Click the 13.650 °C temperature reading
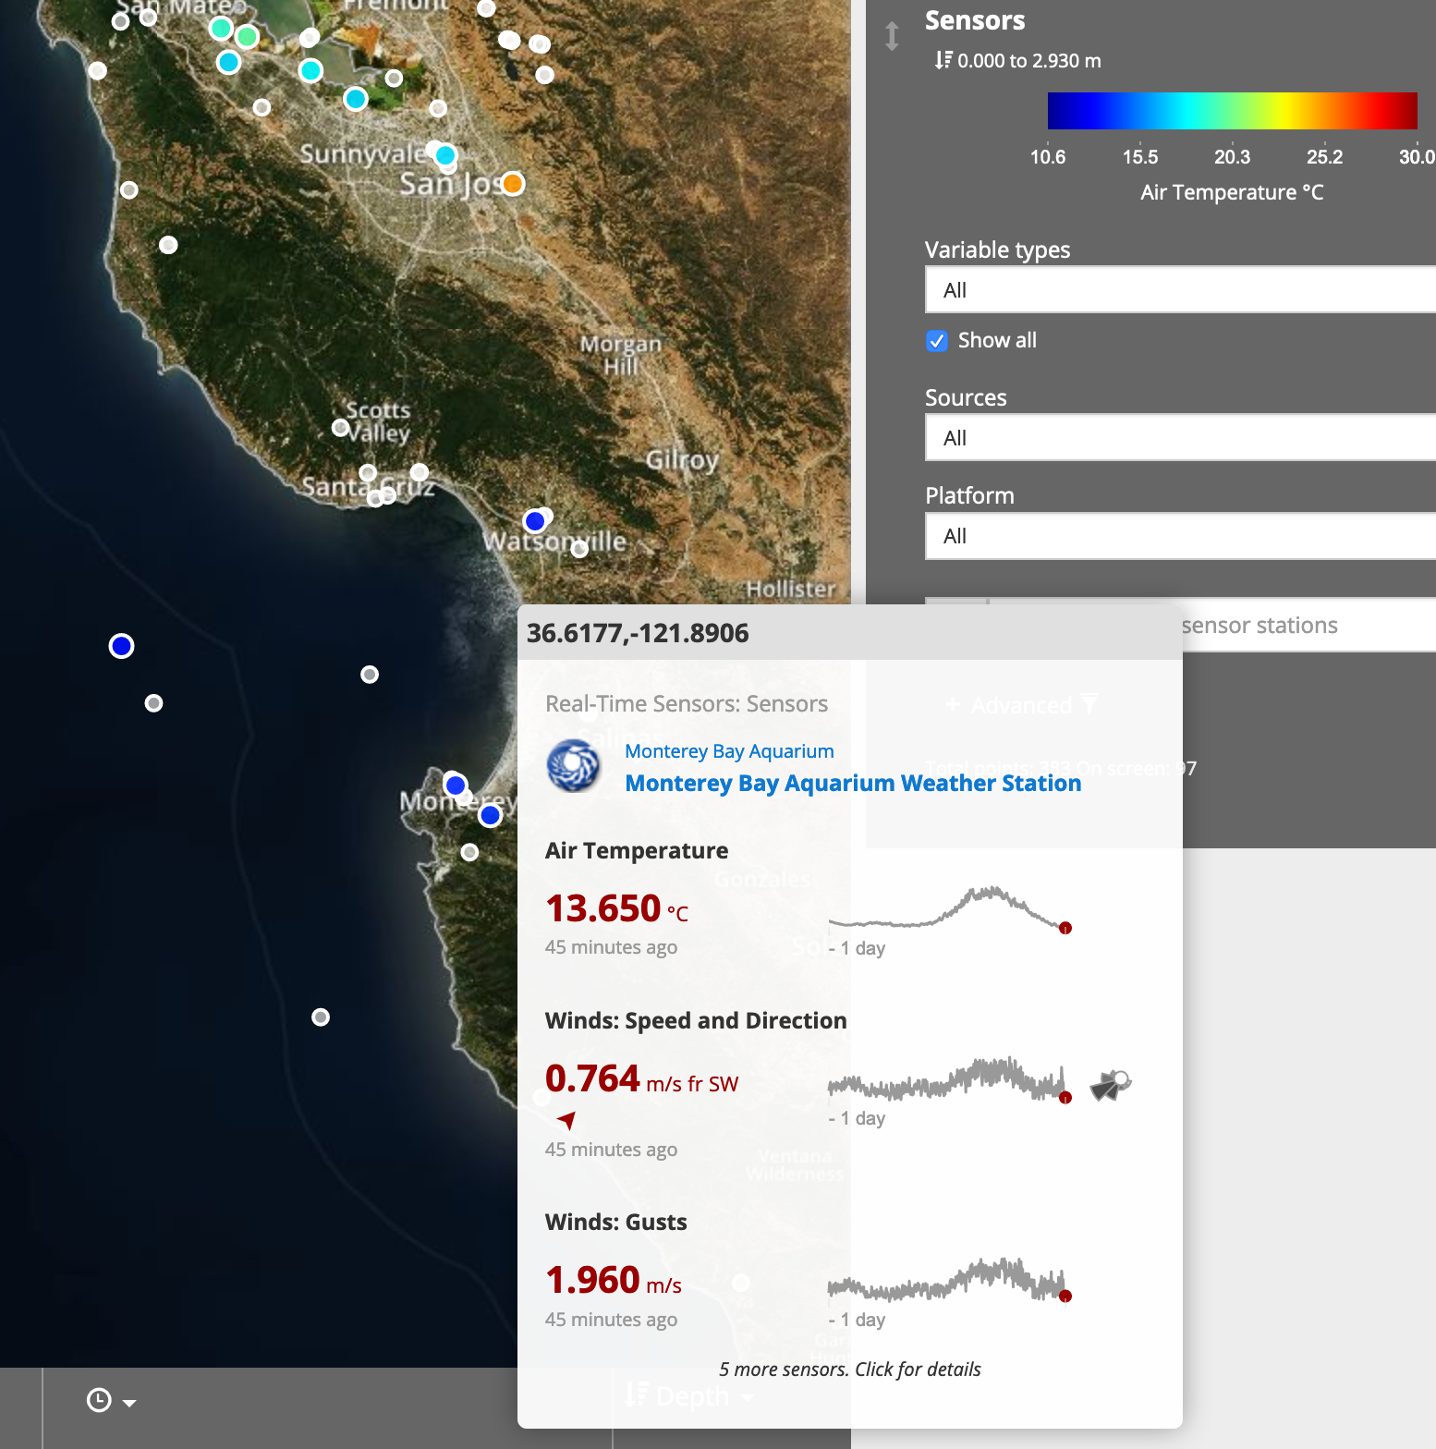Image resolution: width=1436 pixels, height=1449 pixels. pos(616,908)
